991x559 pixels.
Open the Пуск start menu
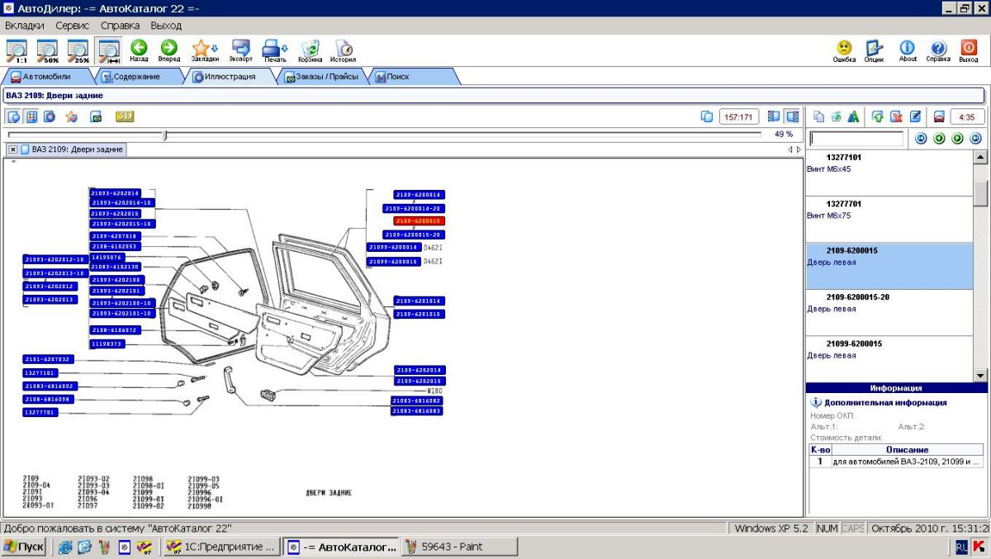pyautogui.click(x=24, y=547)
